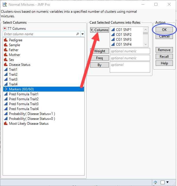
Task: Click the nominal icon beside Mother
Action: tap(6, 55)
